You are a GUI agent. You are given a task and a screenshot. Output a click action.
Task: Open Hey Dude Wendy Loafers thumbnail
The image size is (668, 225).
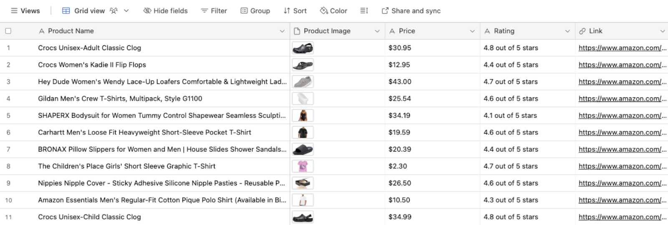pyautogui.click(x=303, y=82)
